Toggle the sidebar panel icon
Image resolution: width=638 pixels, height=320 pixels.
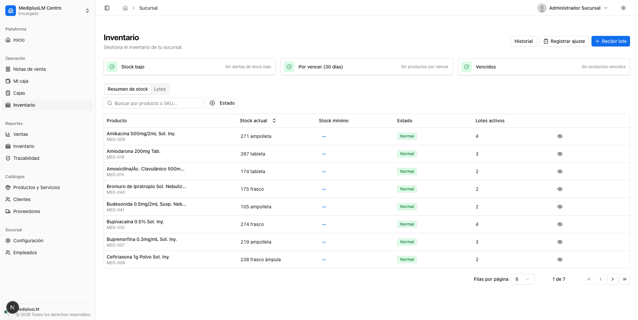tap(107, 8)
